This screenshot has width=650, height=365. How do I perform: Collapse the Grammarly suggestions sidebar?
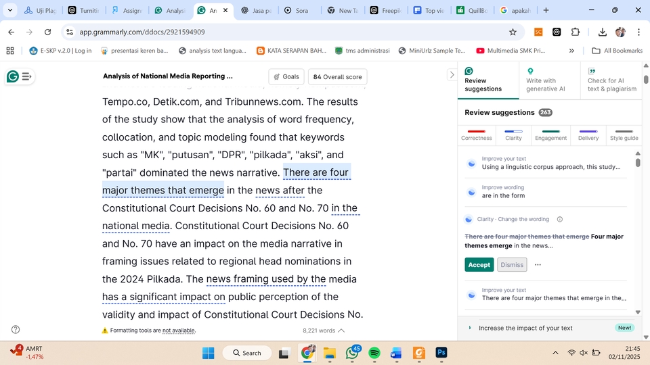[x=452, y=75]
